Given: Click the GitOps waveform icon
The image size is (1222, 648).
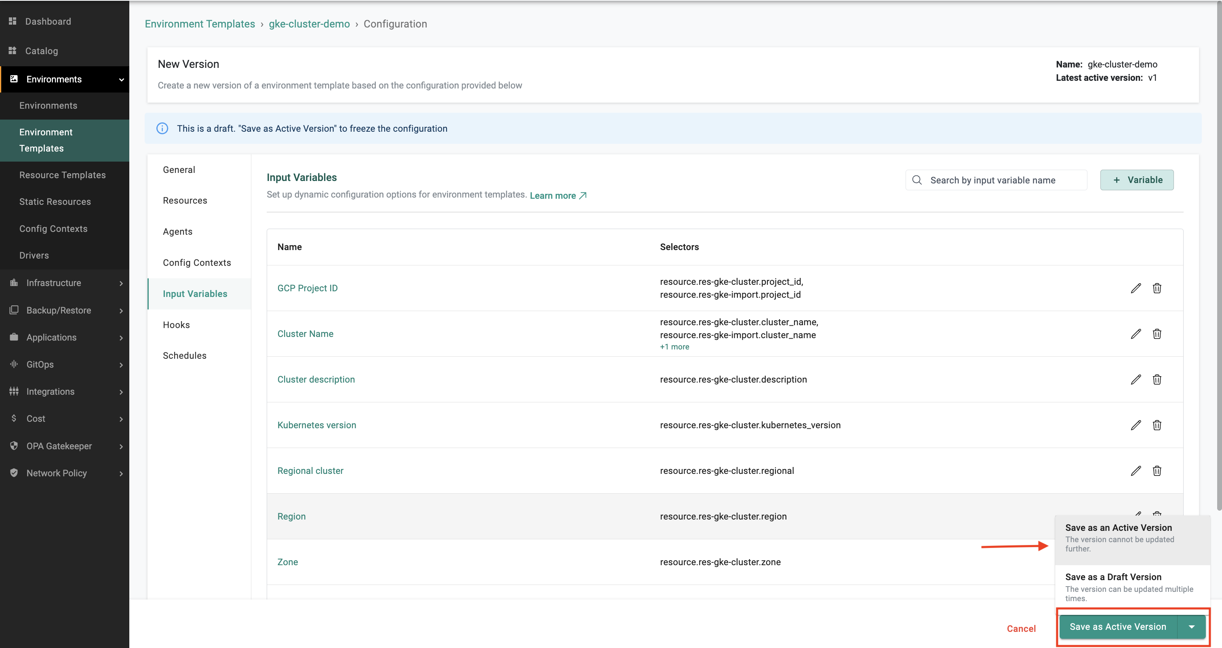Looking at the screenshot, I should (x=14, y=364).
